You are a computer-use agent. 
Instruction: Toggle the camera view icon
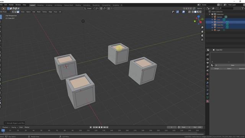click(x=202, y=36)
